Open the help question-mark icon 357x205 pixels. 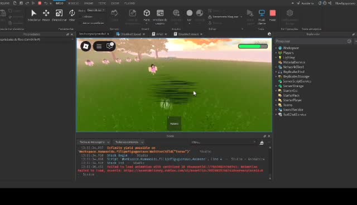coord(325,3)
